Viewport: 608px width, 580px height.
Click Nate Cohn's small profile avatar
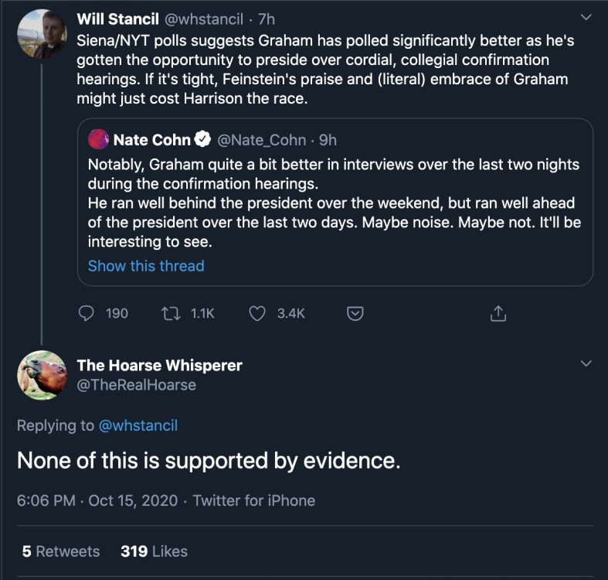coord(98,140)
